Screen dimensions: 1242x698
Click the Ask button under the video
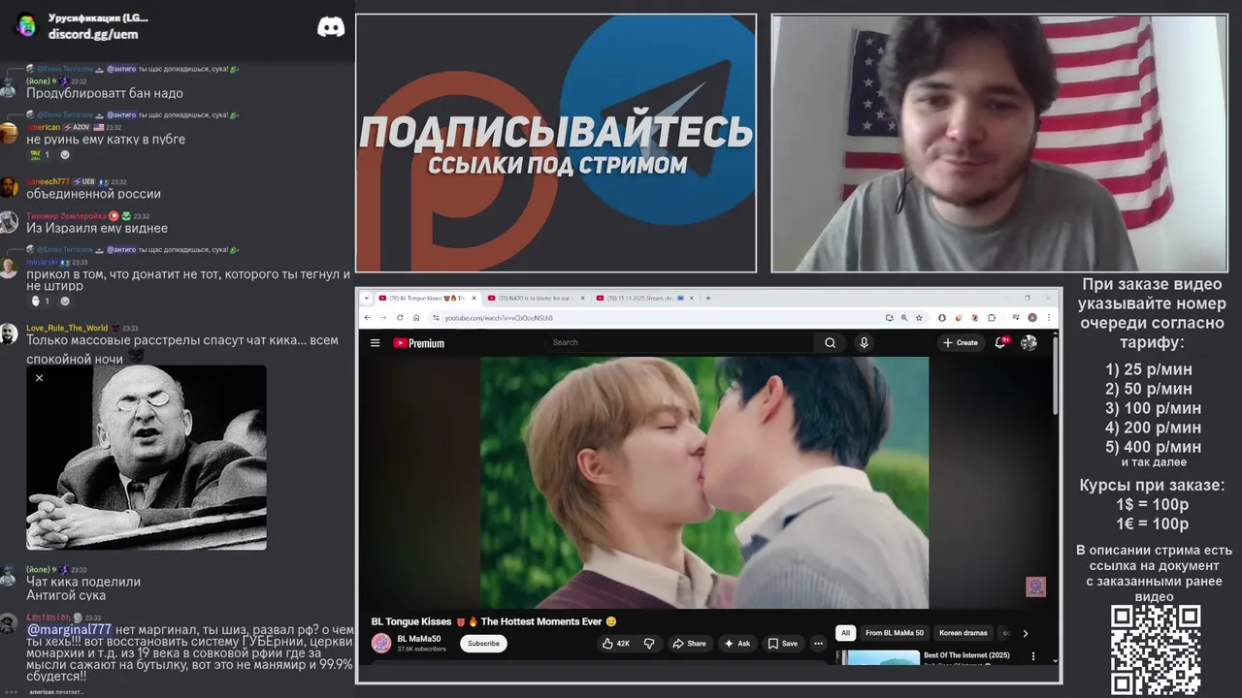[737, 643]
